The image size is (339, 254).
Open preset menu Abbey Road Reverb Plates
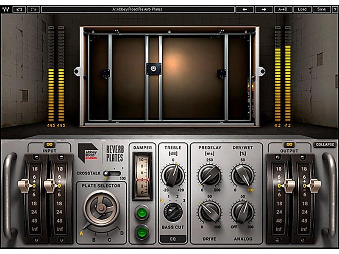pyautogui.click(x=138, y=9)
